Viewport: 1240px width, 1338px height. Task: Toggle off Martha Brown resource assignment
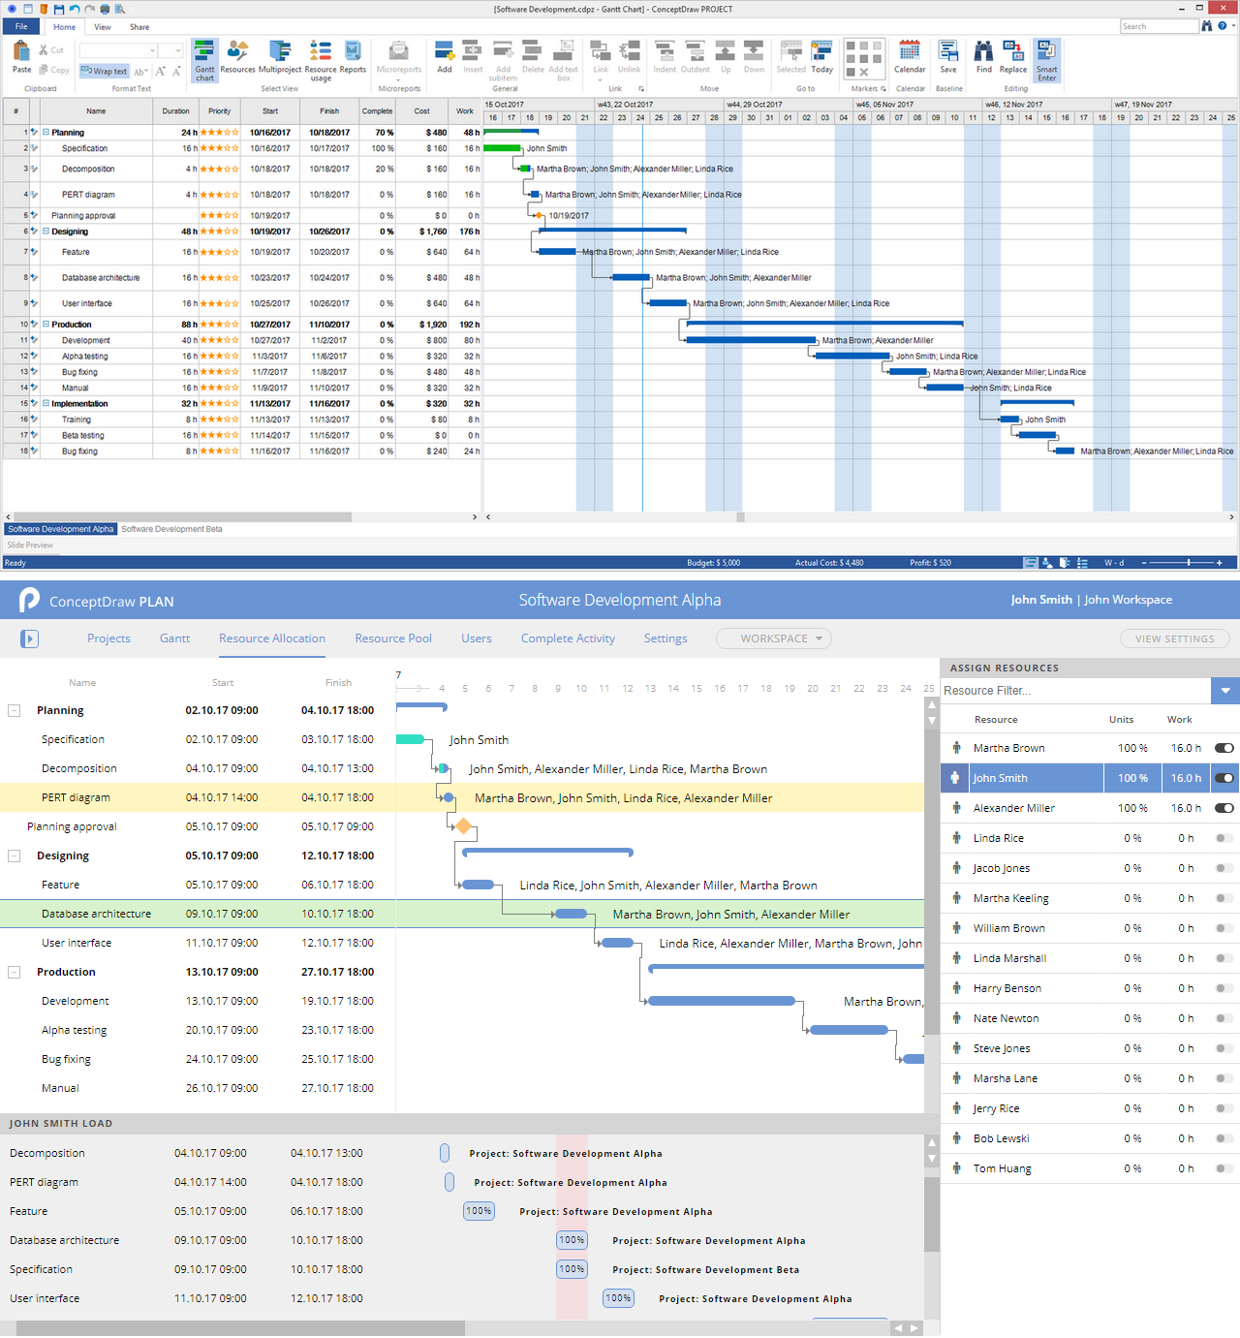pyautogui.click(x=1224, y=748)
